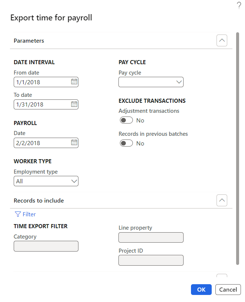The image size is (245, 302).
Task: Toggle Records in previous batches switch
Action: pos(126,143)
